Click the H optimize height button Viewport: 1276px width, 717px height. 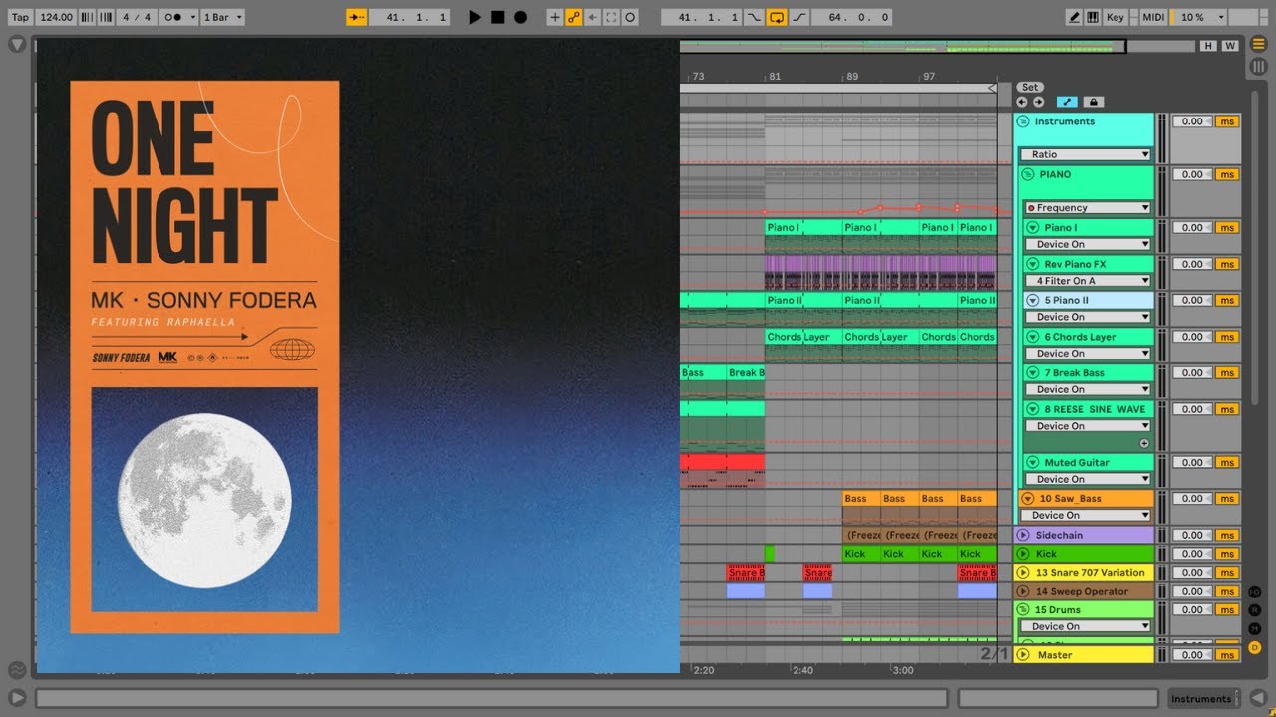(1208, 46)
